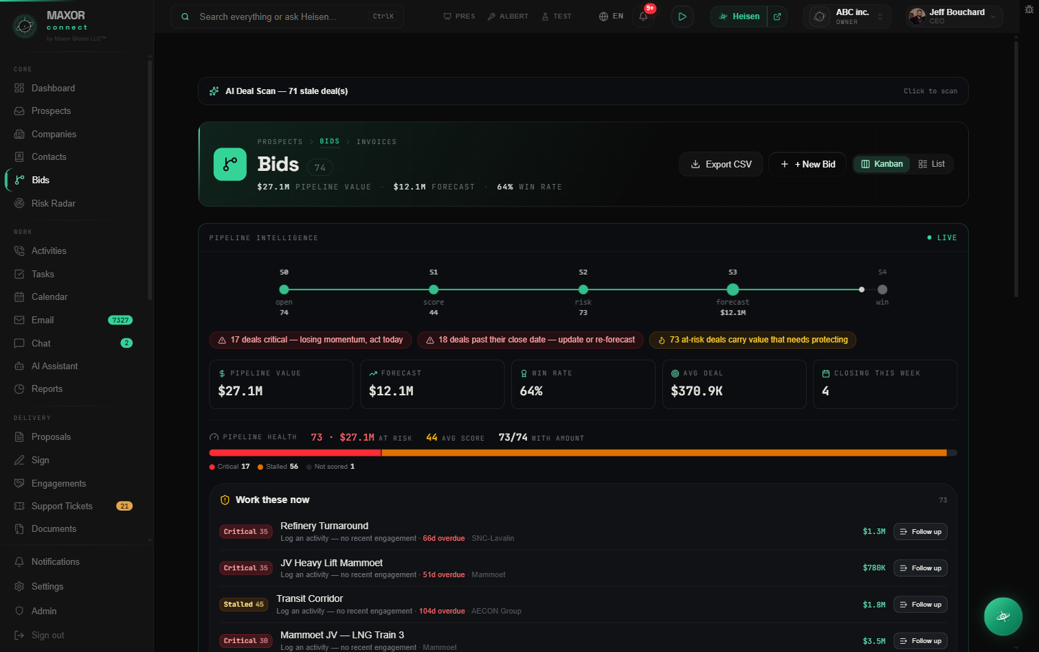Screen dimensions: 1039x652
Task: Click the Pipeline Value card
Action: tap(281, 384)
